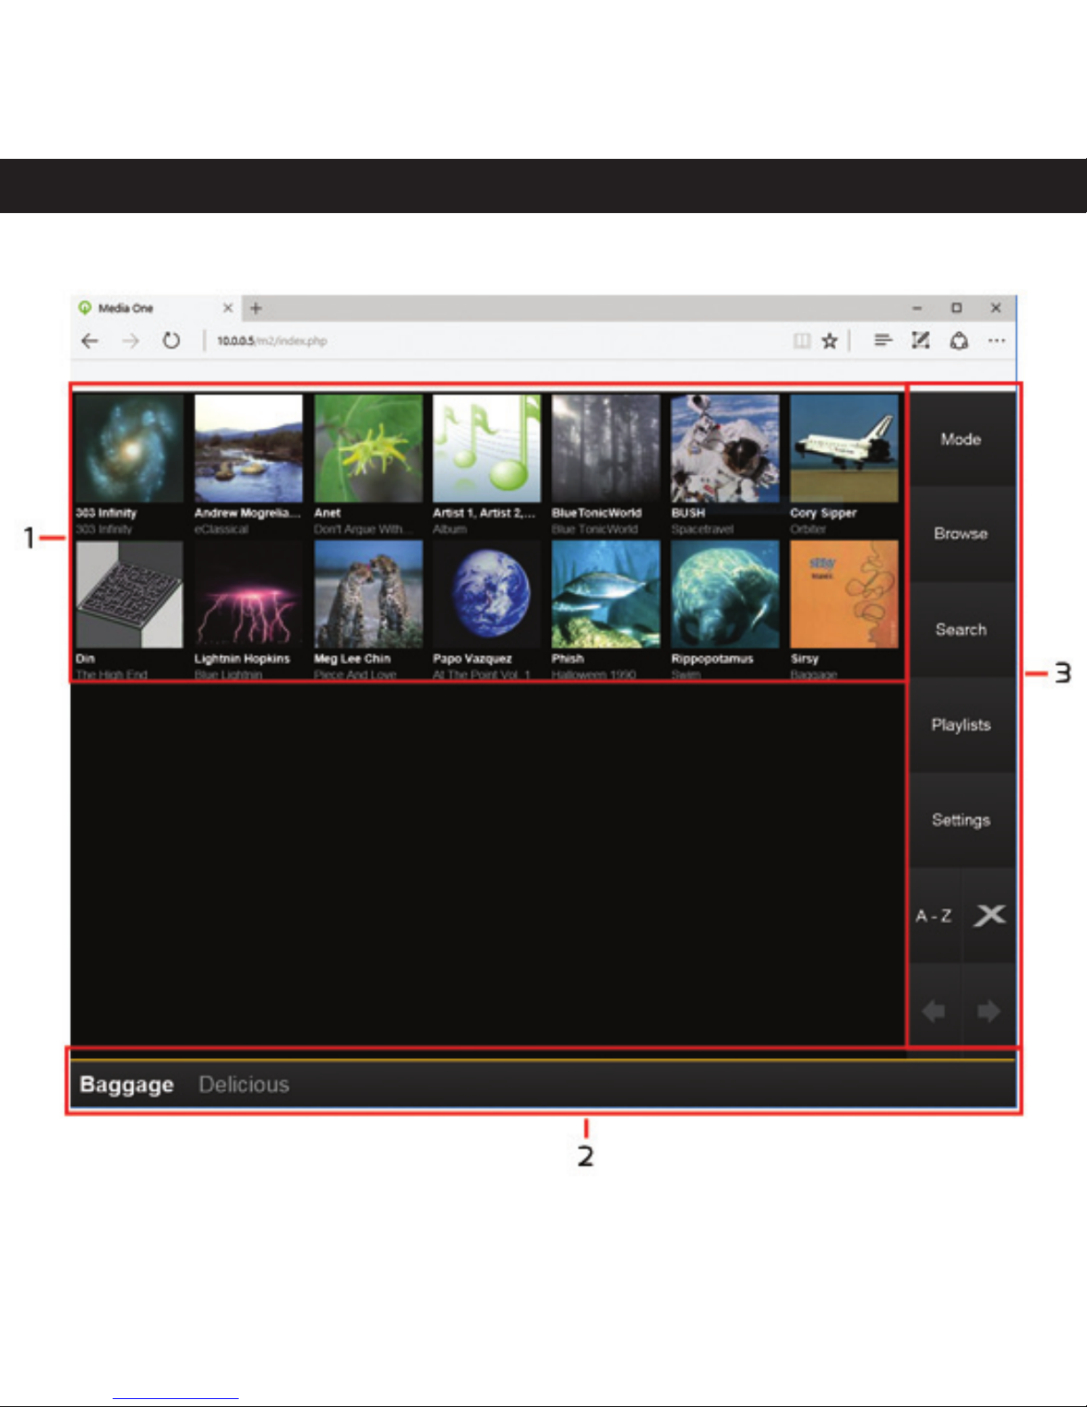This screenshot has height=1407, width=1087.
Task: Open the Meg Lee Chin album cover
Action: click(x=368, y=594)
